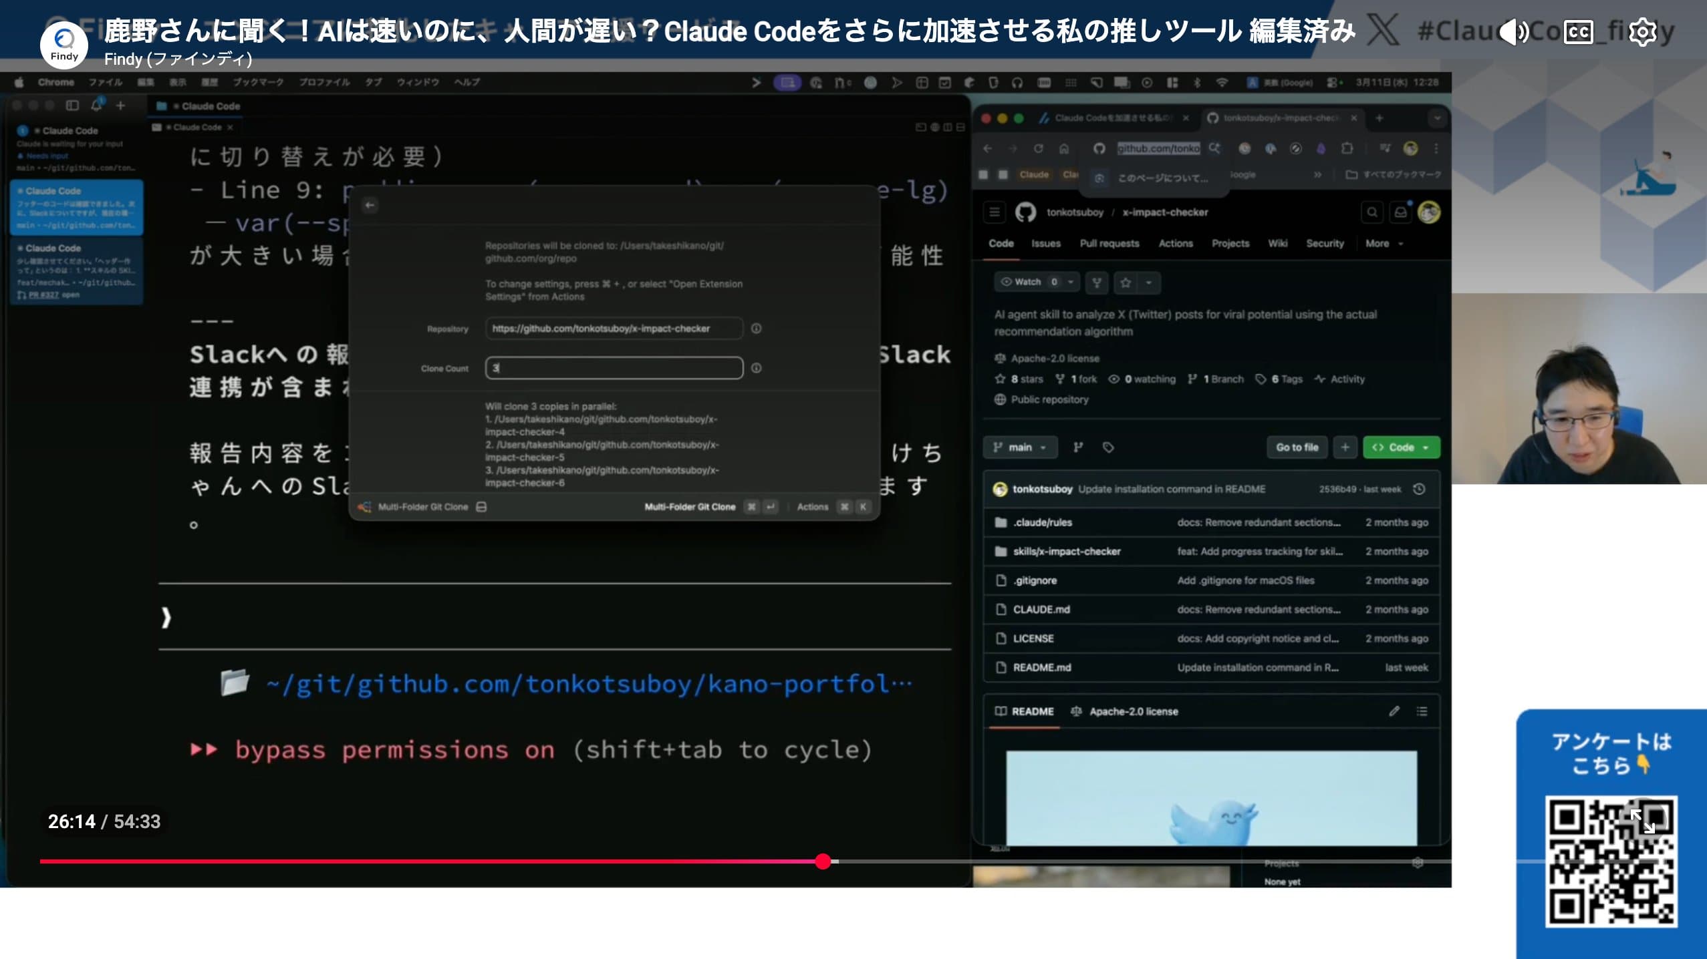Click the Go to file button
Viewport: 1707px width, 959px height.
coord(1295,447)
